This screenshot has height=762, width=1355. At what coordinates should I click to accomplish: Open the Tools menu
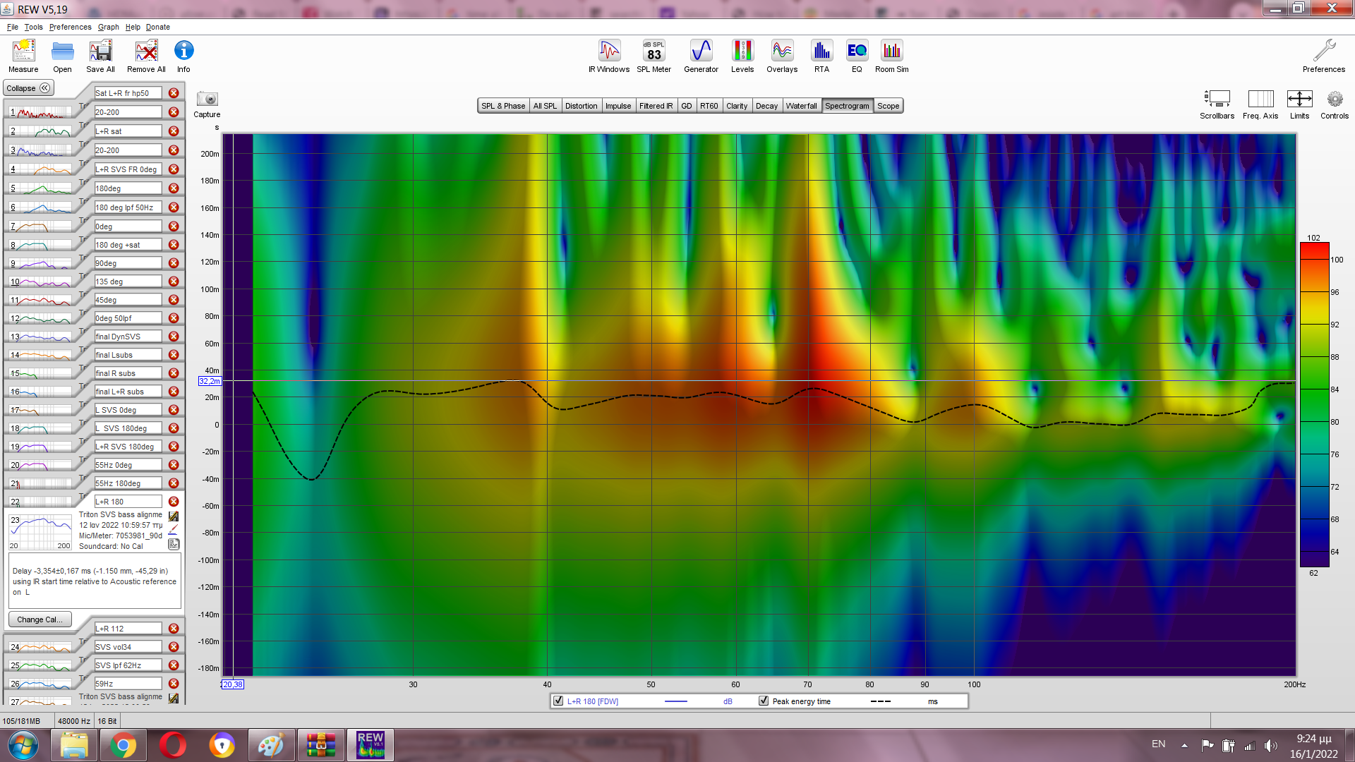pos(33,27)
